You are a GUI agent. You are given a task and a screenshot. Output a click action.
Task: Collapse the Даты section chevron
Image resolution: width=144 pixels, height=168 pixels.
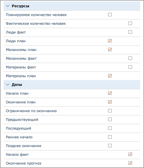[x=8, y=85]
